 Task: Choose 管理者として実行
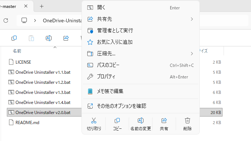point(141,31)
